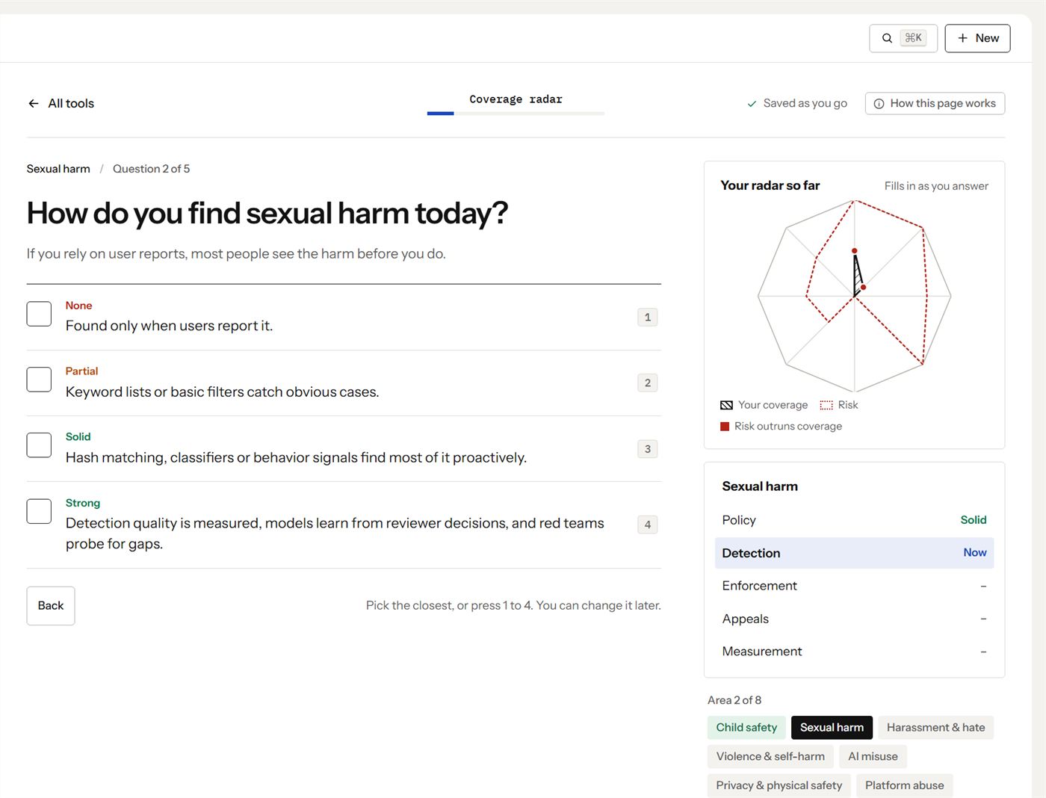
Task: Select the Policy row in Sexual harm
Action: (x=854, y=520)
